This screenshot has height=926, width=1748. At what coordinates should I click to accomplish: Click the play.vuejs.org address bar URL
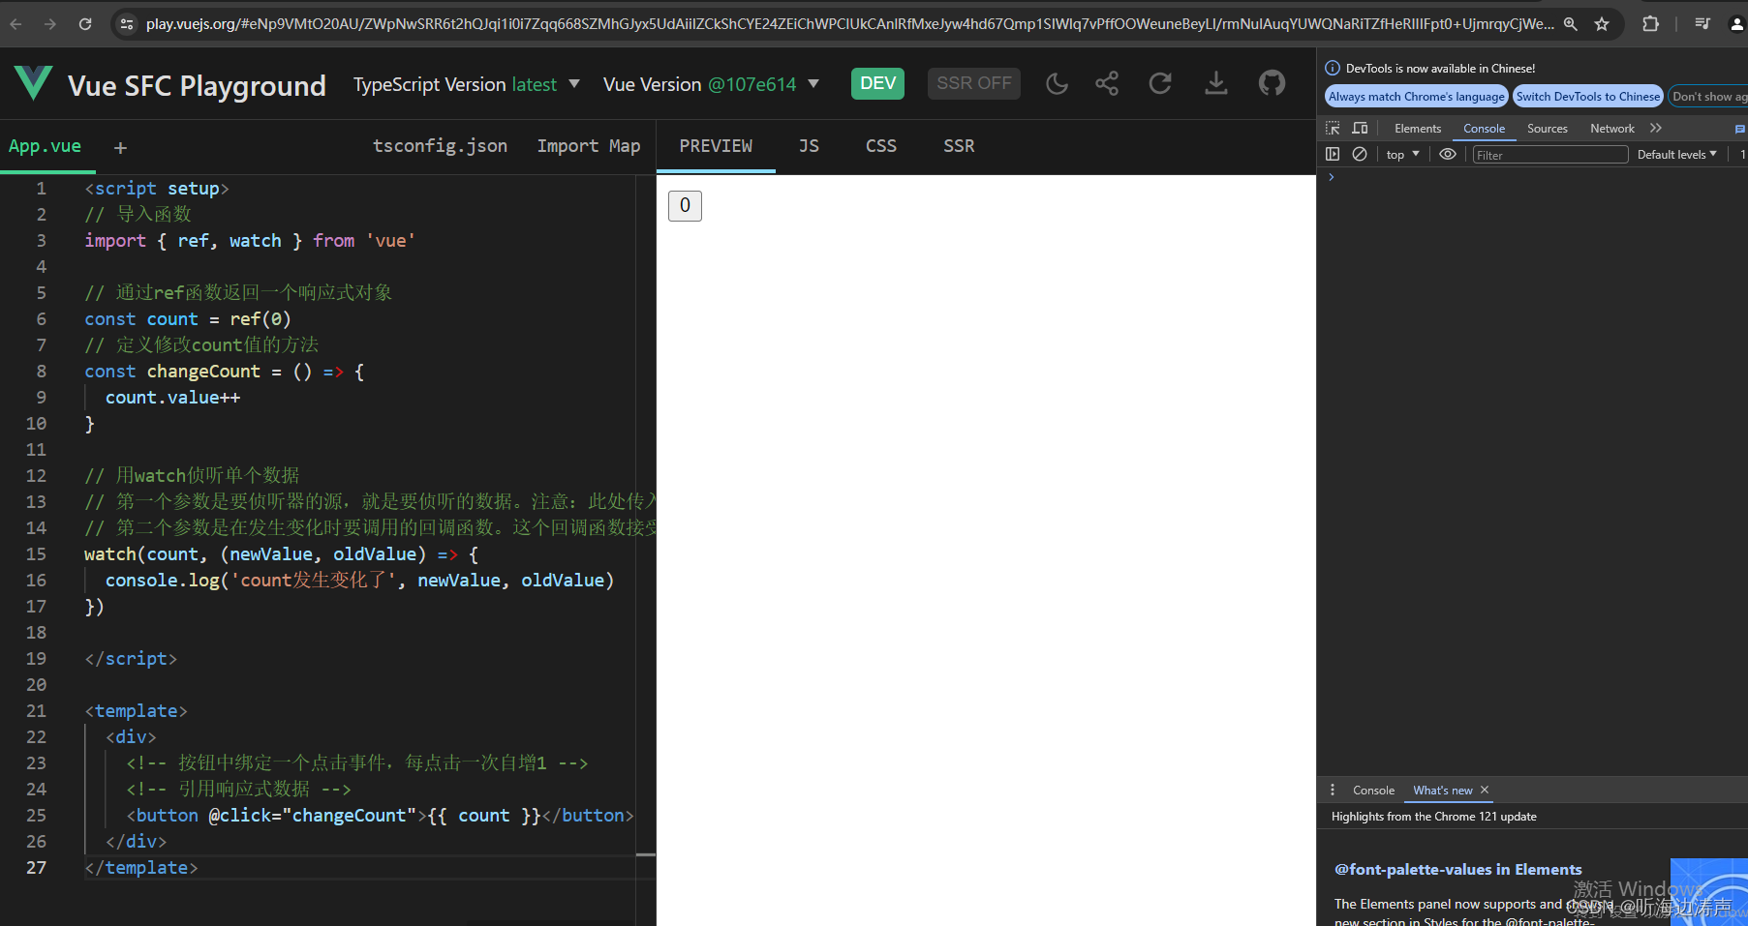850,24
